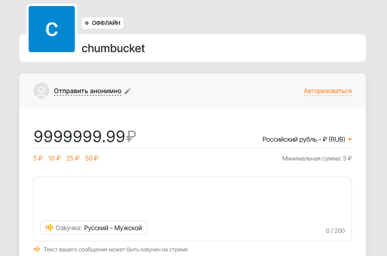Screen dimensions: 387x256
Task: Click the ОФФЛАЙН status badge
Action: (103, 23)
